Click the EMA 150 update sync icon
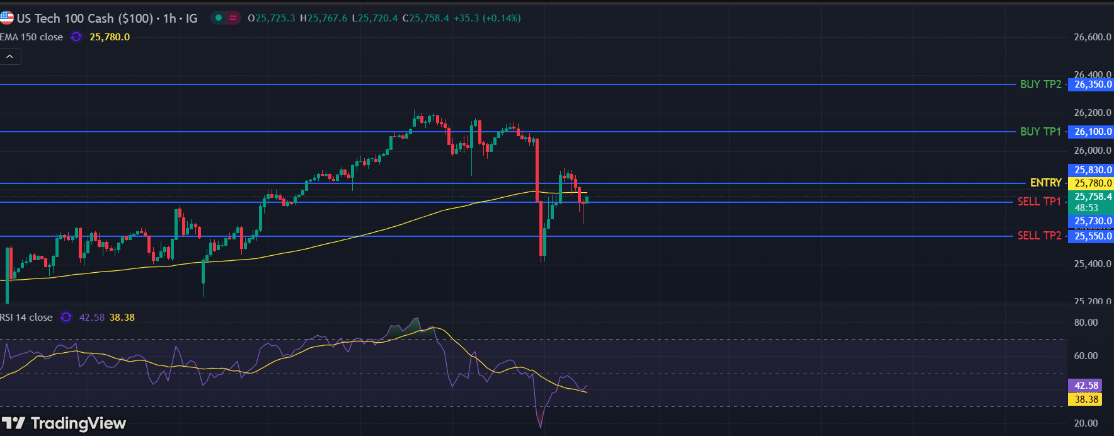1114x436 pixels. [76, 37]
